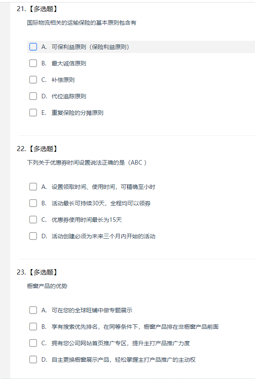Check 拥有您公司网站首页推广专区 option
The width and height of the screenshot is (255, 379).
[x=33, y=343]
